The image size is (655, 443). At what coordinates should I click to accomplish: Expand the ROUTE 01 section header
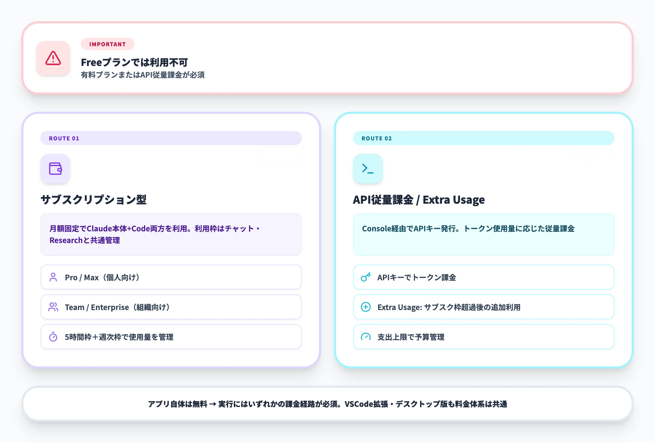[x=171, y=138]
